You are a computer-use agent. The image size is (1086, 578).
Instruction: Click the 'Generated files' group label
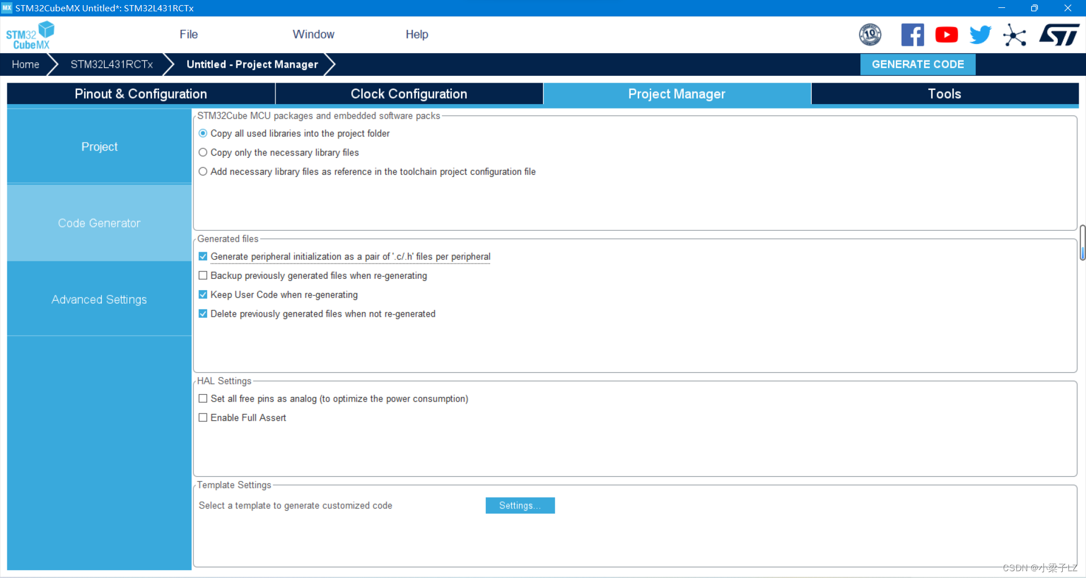[227, 239]
